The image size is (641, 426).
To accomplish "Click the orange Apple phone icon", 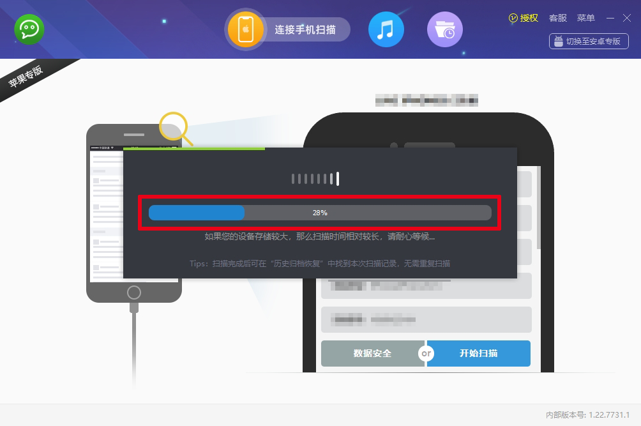I will coord(246,29).
